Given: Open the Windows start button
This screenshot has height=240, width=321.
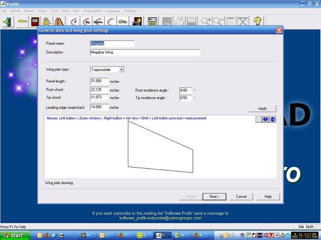Looking at the screenshot, I should tap(15, 235).
